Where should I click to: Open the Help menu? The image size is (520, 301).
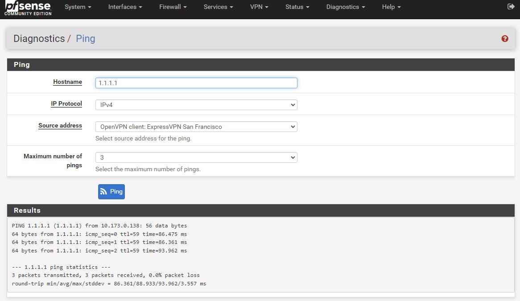391,7
